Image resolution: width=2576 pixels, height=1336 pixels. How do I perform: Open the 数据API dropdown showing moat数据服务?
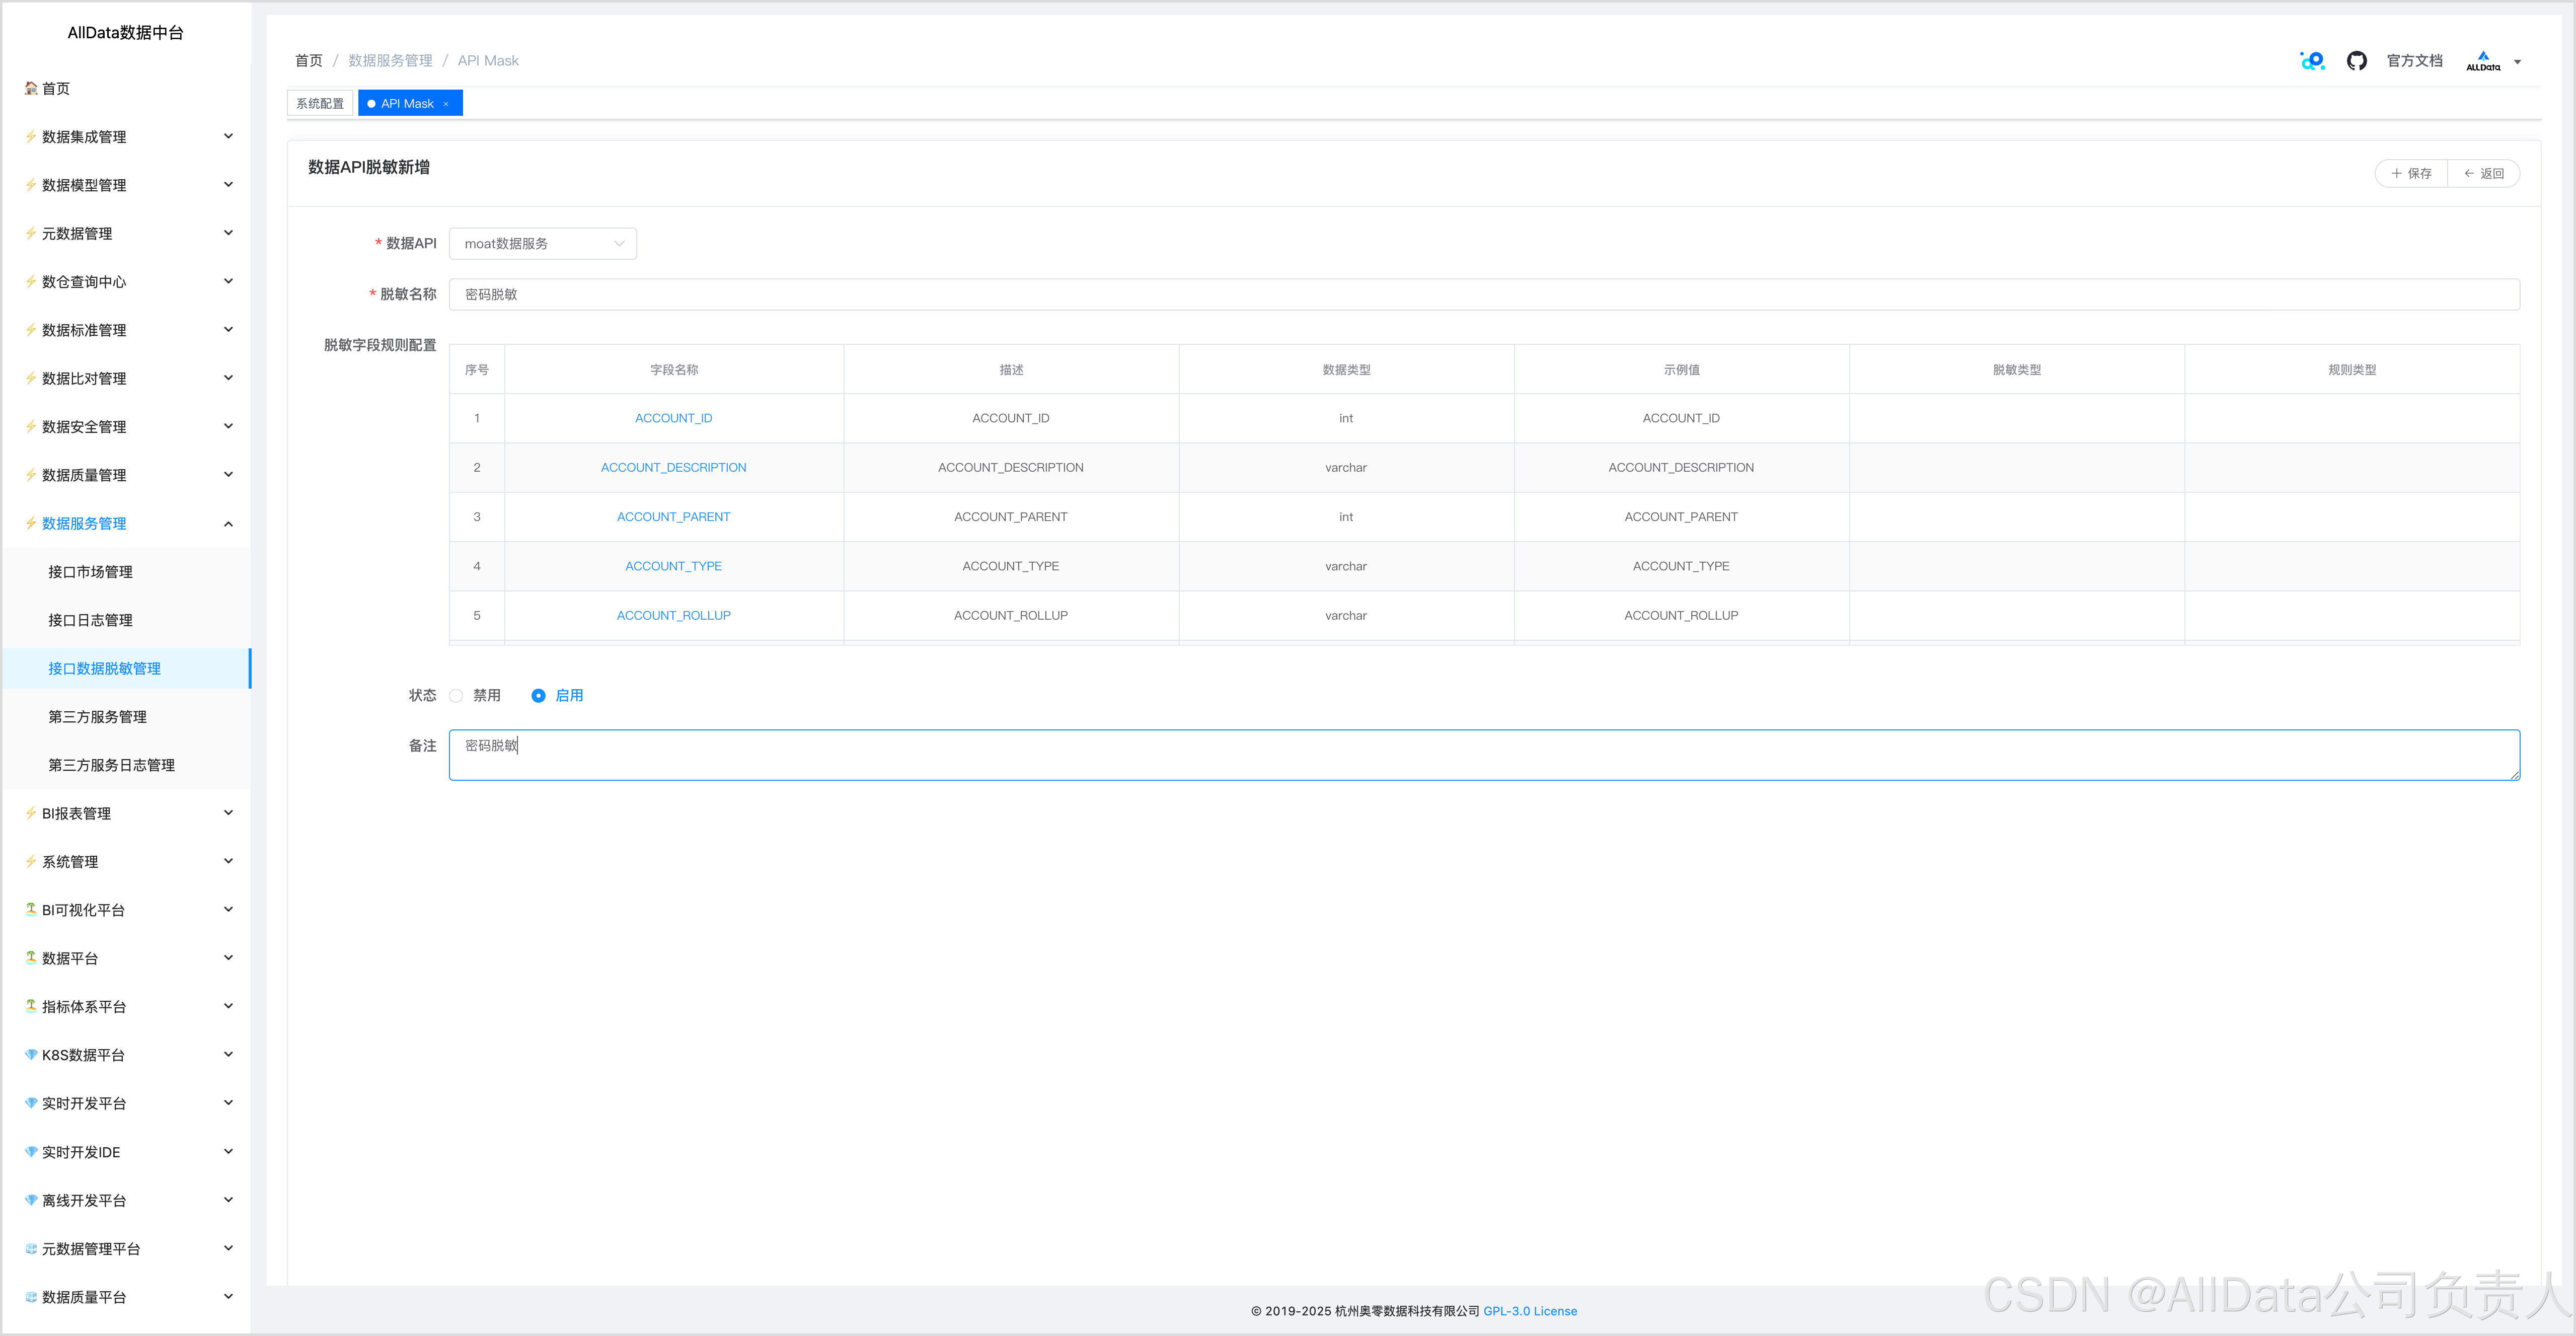click(x=543, y=243)
